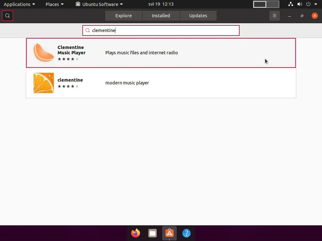Expand the system menu arrow at top right

316,4
